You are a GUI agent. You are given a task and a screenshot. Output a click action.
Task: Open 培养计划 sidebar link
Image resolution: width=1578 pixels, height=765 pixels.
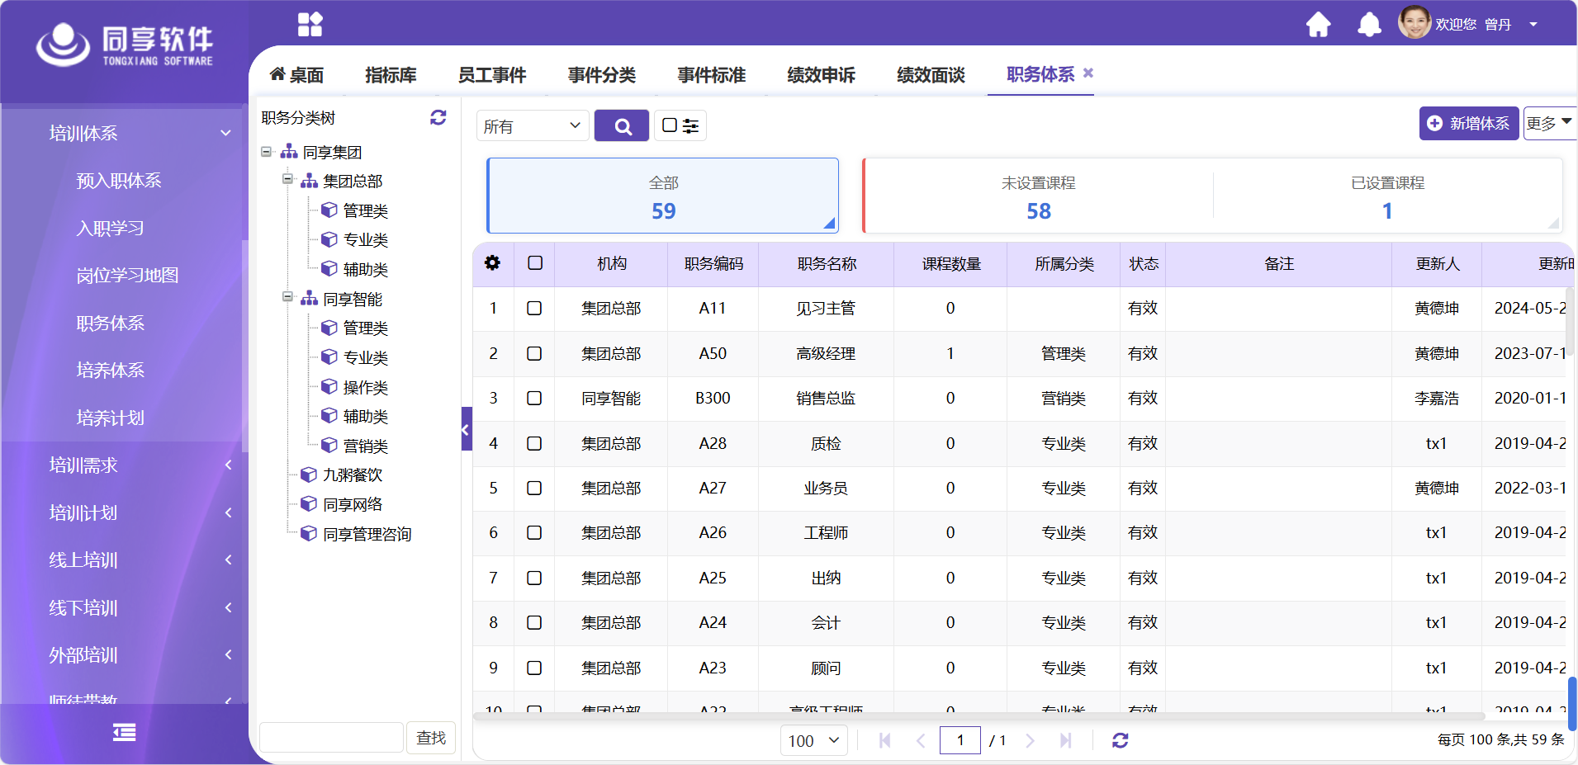(111, 418)
